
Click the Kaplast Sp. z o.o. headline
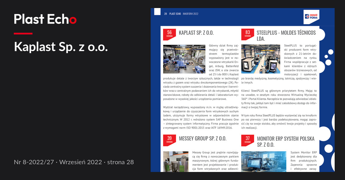point(61,47)
